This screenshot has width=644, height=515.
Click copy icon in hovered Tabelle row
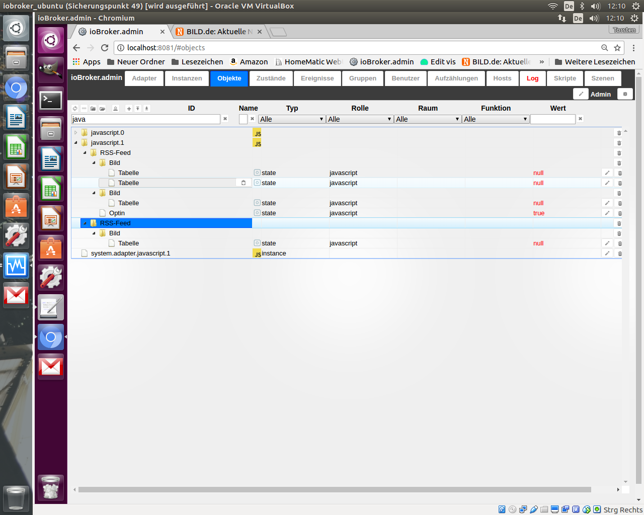244,183
